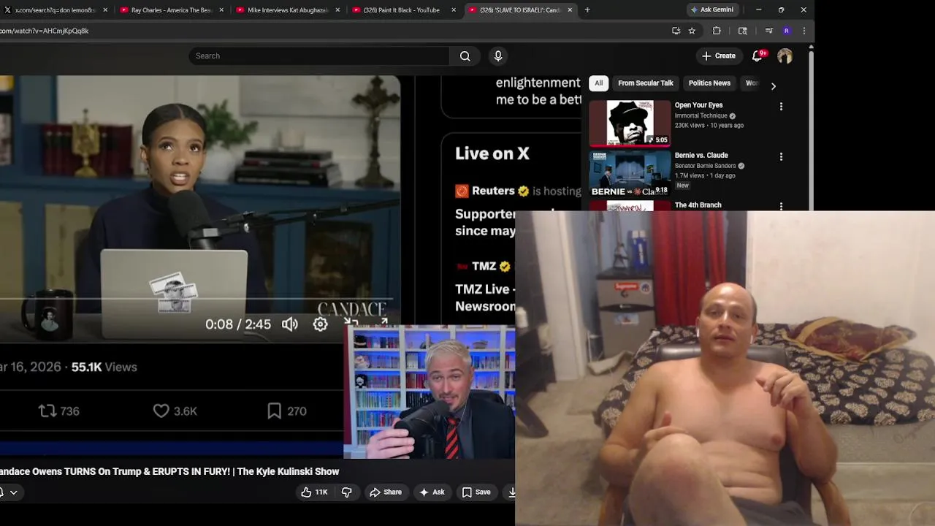The height and width of the screenshot is (526, 935).
Task: Open the browser extensions puzzle icon
Action: pyautogui.click(x=717, y=31)
